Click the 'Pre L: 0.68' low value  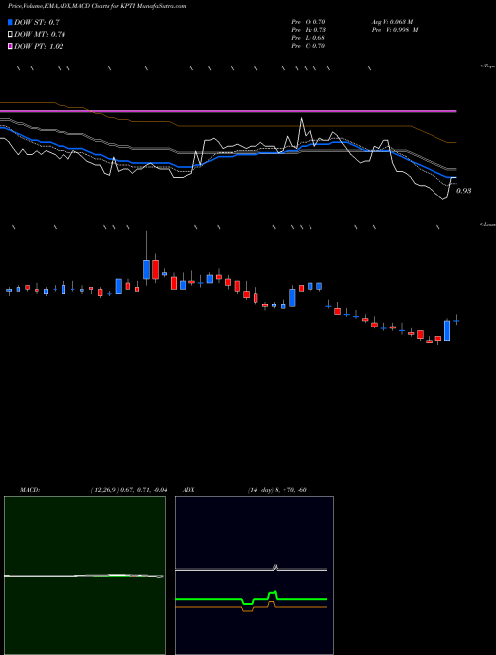309,38
